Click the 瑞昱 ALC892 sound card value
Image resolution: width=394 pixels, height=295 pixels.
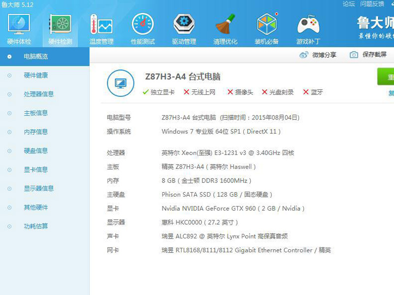225,236
